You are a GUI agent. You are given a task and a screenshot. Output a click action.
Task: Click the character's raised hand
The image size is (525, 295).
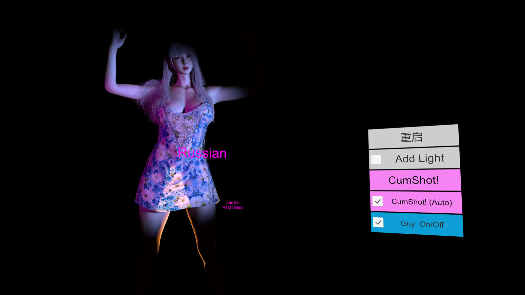click(118, 38)
